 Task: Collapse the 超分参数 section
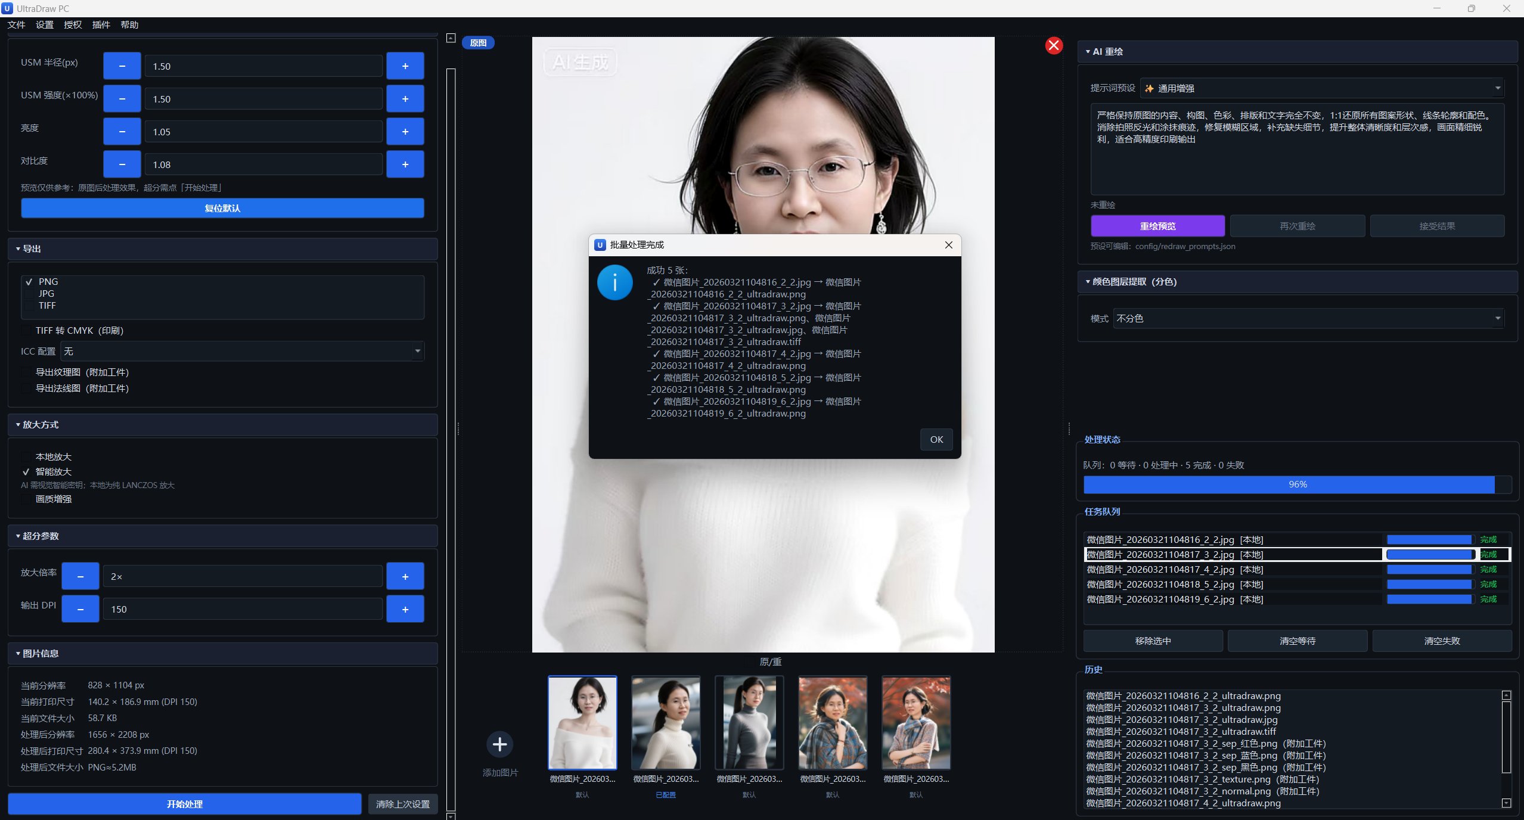[222, 536]
